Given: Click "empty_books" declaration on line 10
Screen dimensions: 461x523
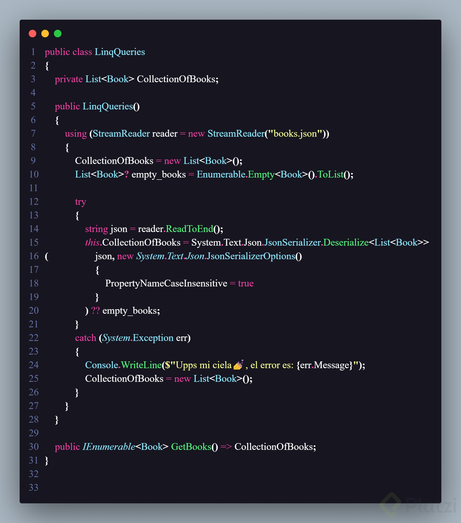Looking at the screenshot, I should [x=158, y=175].
